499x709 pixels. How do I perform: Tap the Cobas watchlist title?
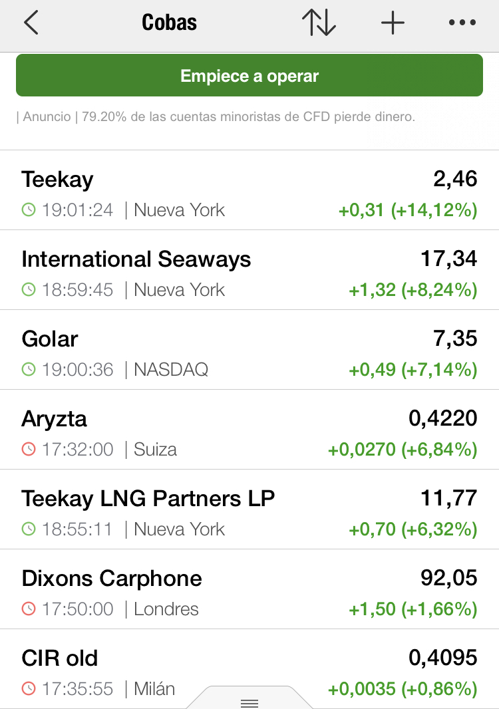coord(170,23)
